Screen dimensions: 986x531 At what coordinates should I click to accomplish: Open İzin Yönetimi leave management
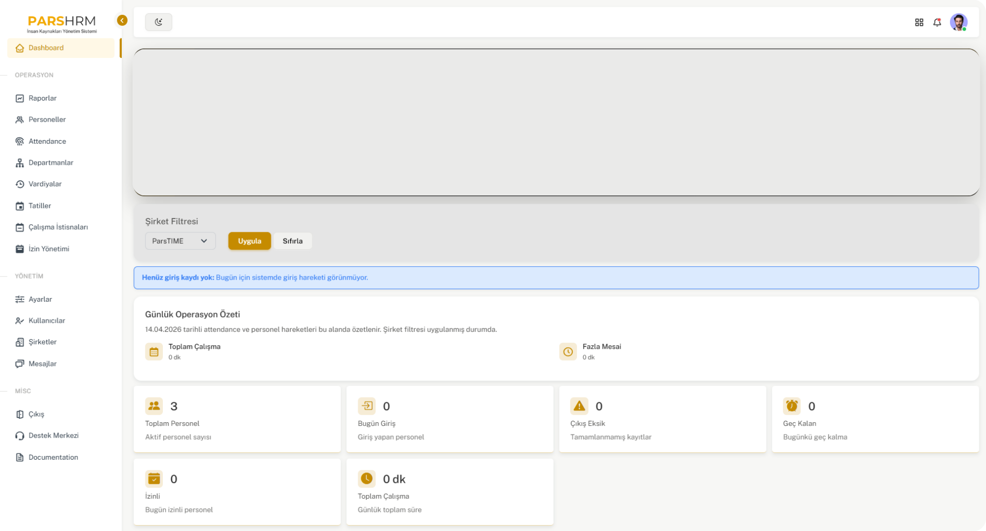49,249
